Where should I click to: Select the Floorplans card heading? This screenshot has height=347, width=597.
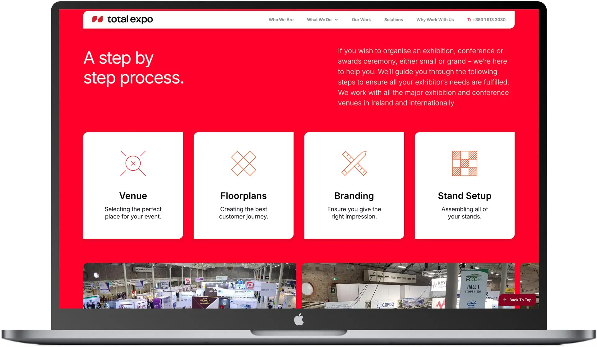[x=243, y=196]
